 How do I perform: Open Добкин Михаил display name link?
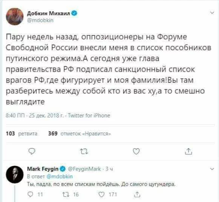click(x=49, y=14)
